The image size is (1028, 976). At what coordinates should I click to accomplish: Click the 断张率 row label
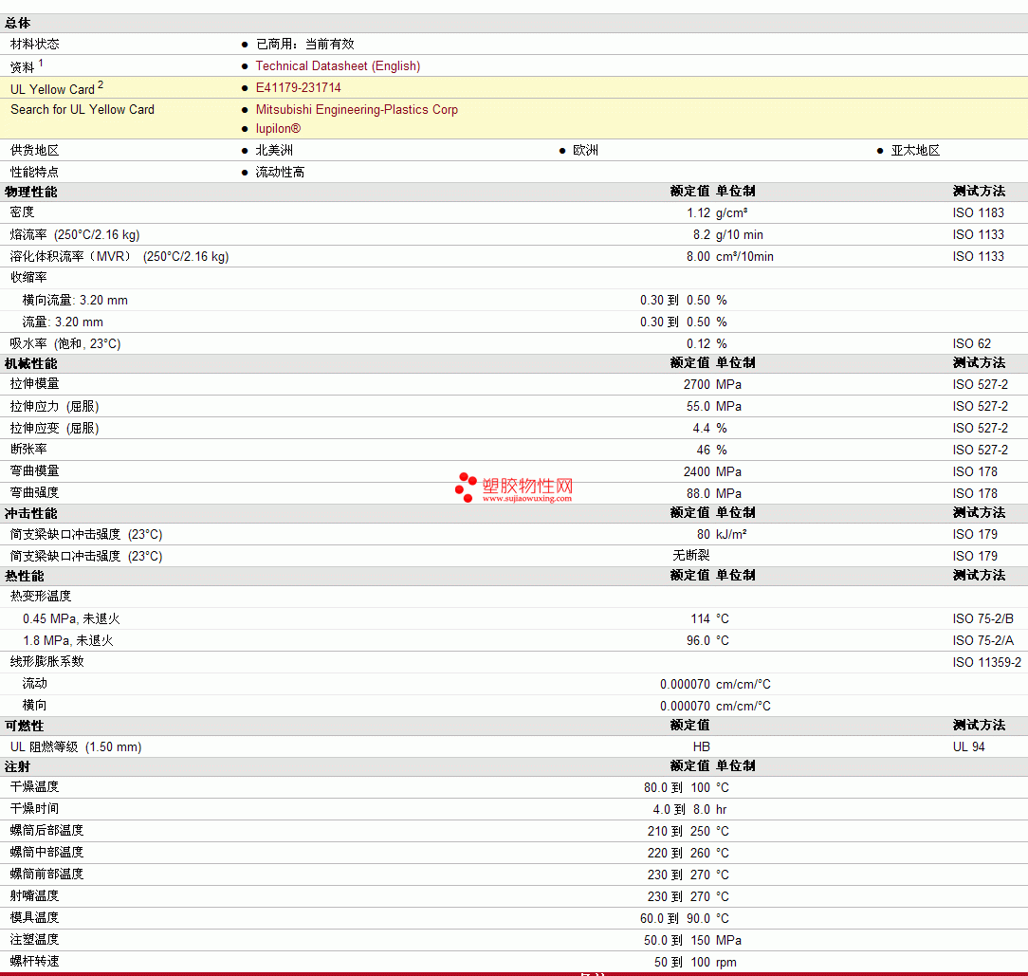28,450
